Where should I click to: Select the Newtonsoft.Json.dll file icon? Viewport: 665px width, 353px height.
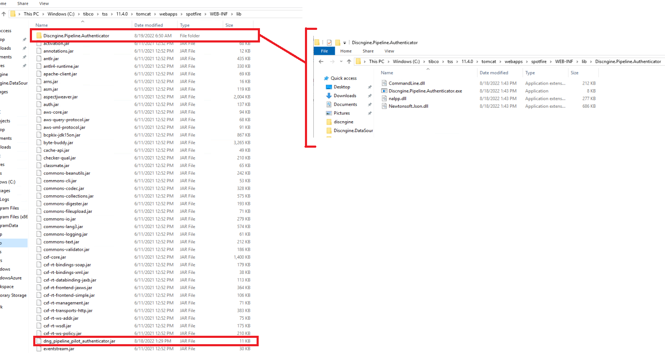[384, 106]
